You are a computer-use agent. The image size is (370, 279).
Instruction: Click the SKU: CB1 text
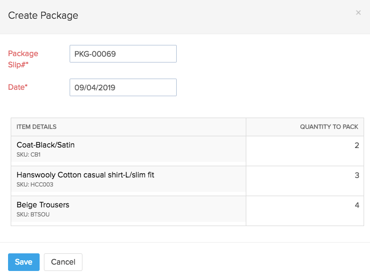coord(28,155)
